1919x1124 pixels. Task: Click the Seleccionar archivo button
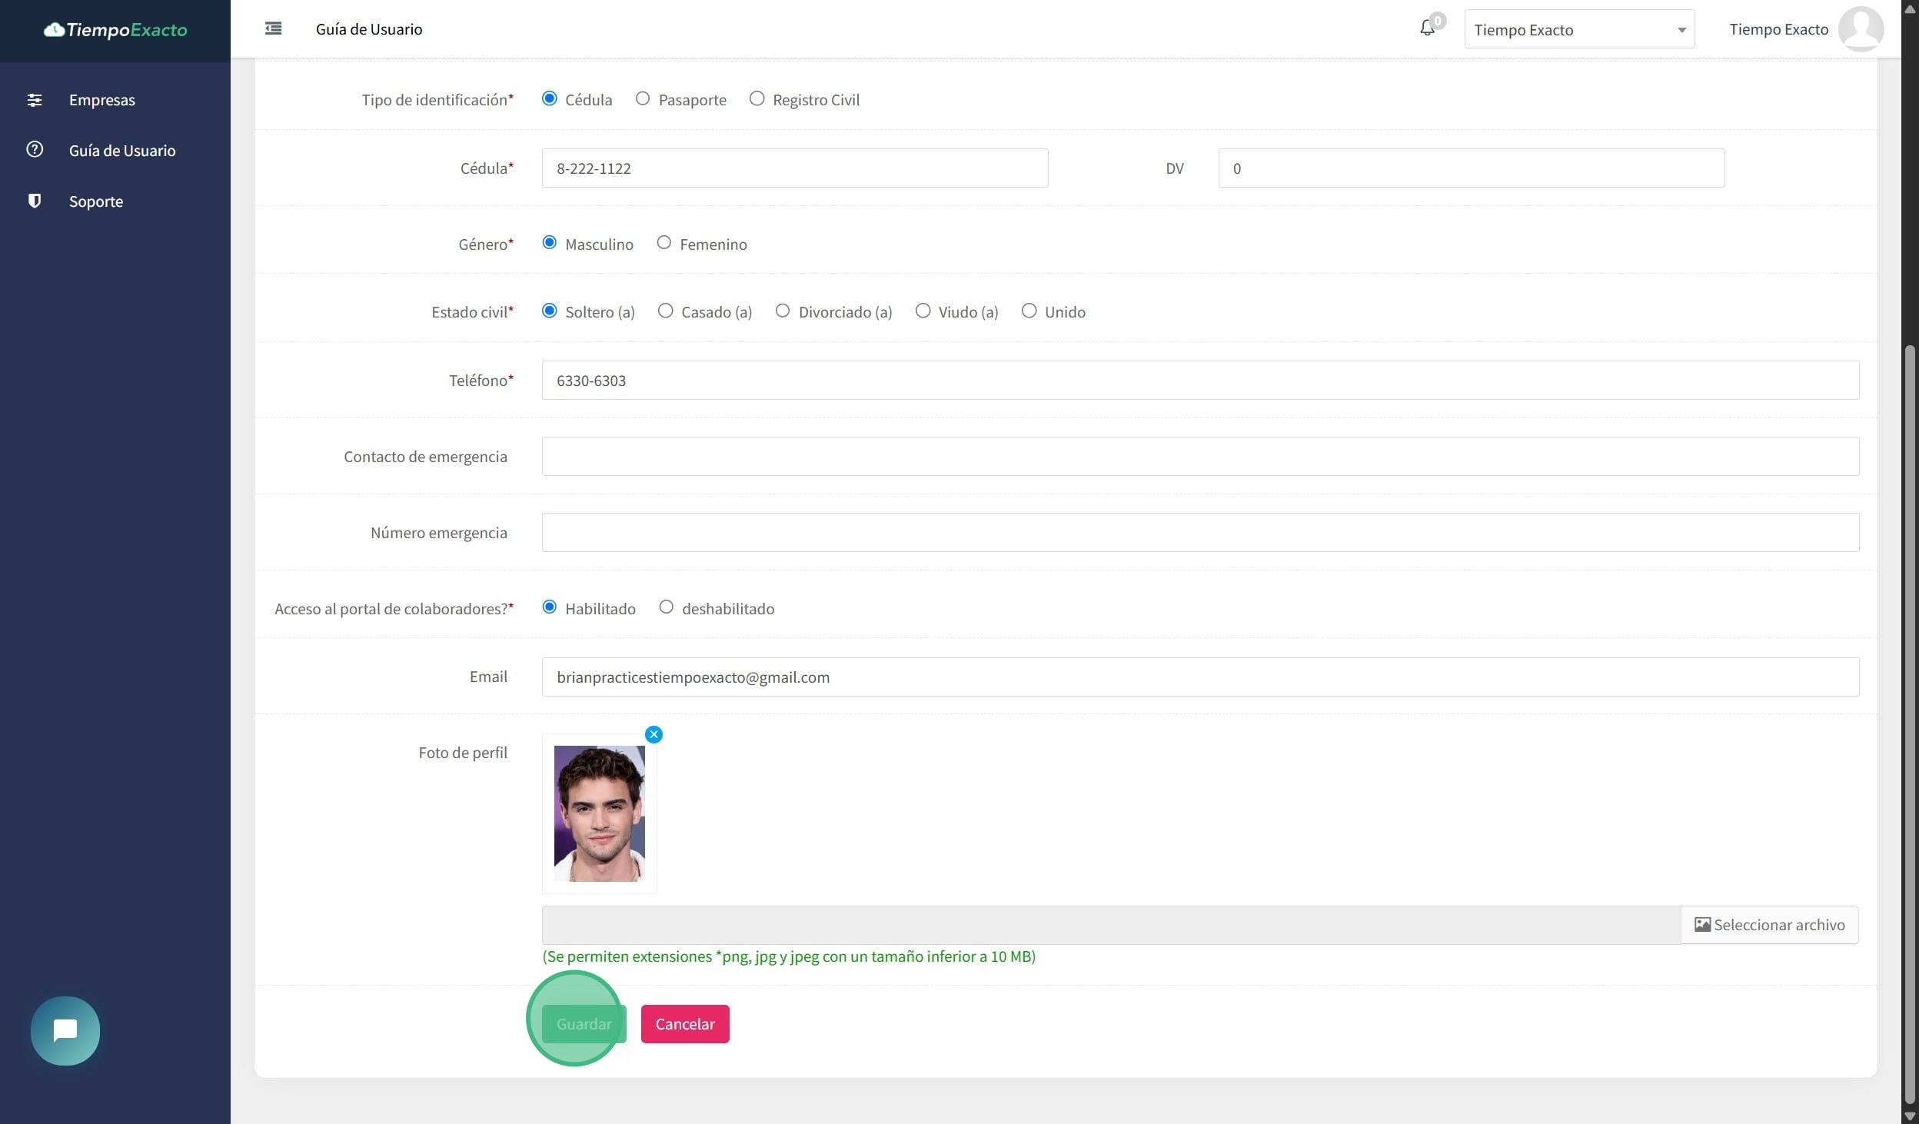click(x=1769, y=925)
